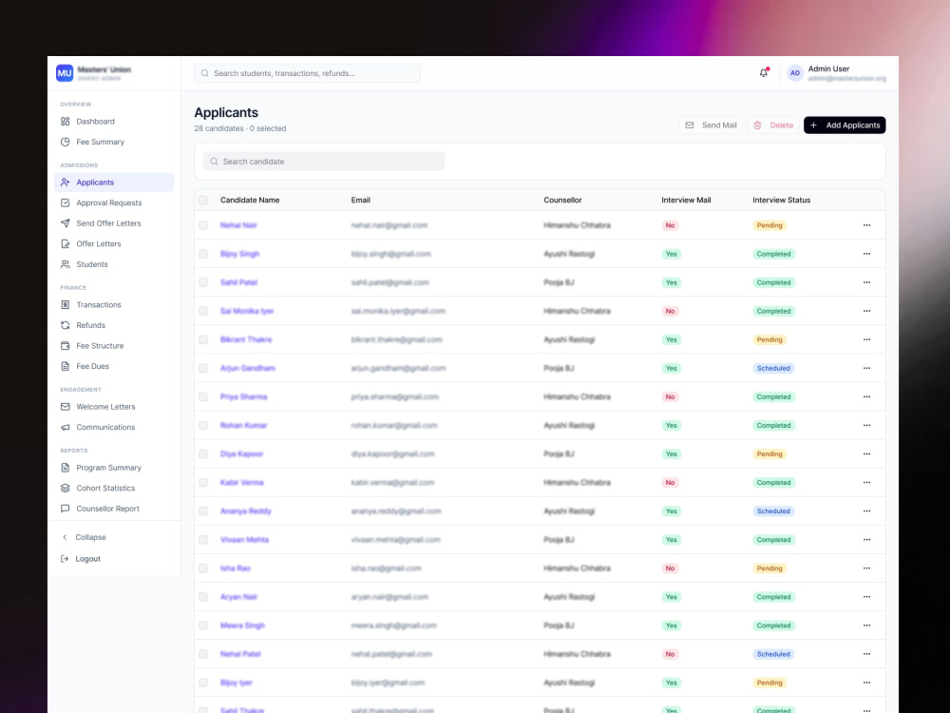Open Welcome Letters in sidebar
Viewport: 950px width, 713px height.
point(114,407)
